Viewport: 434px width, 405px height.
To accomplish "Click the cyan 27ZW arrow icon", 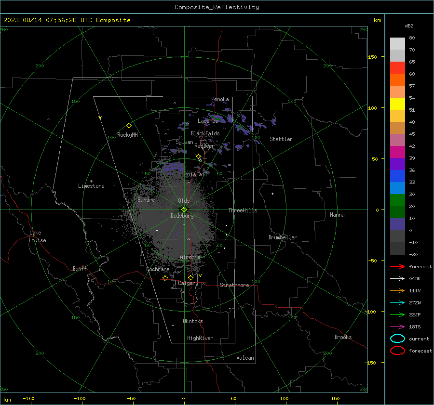I will (397, 303).
